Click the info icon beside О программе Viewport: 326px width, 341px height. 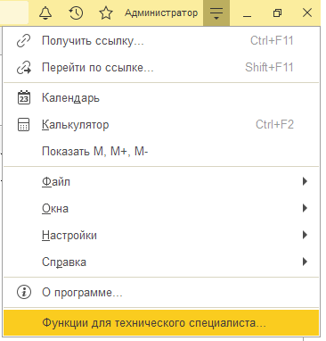coord(24,292)
